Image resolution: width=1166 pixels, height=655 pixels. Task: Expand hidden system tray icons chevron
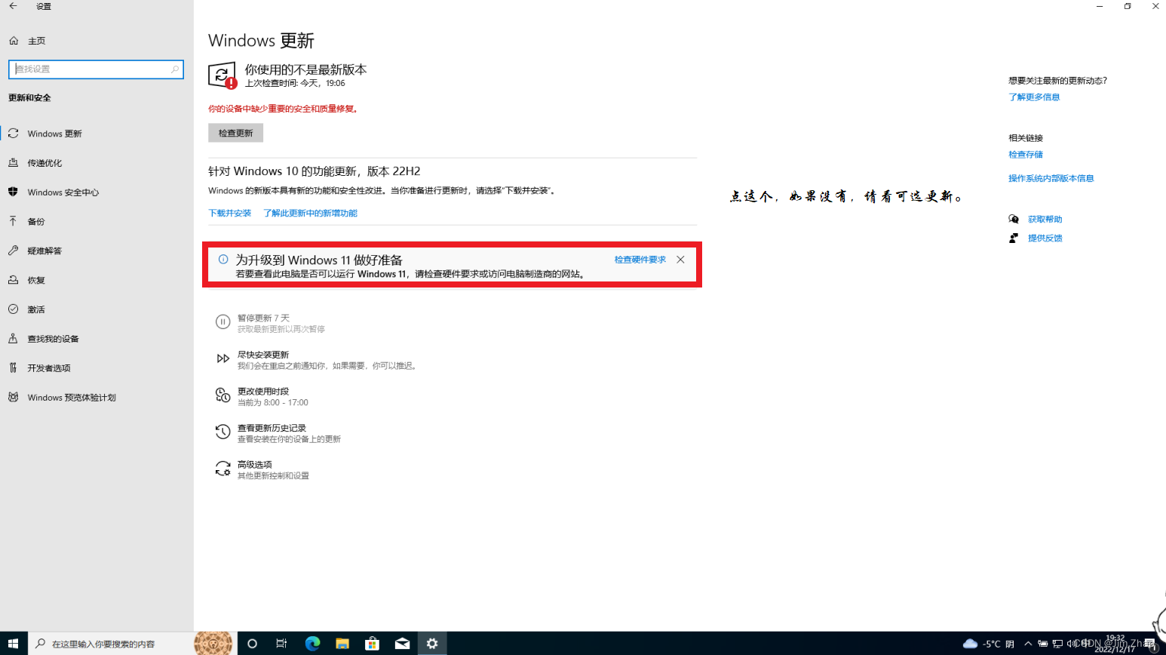(x=1028, y=644)
